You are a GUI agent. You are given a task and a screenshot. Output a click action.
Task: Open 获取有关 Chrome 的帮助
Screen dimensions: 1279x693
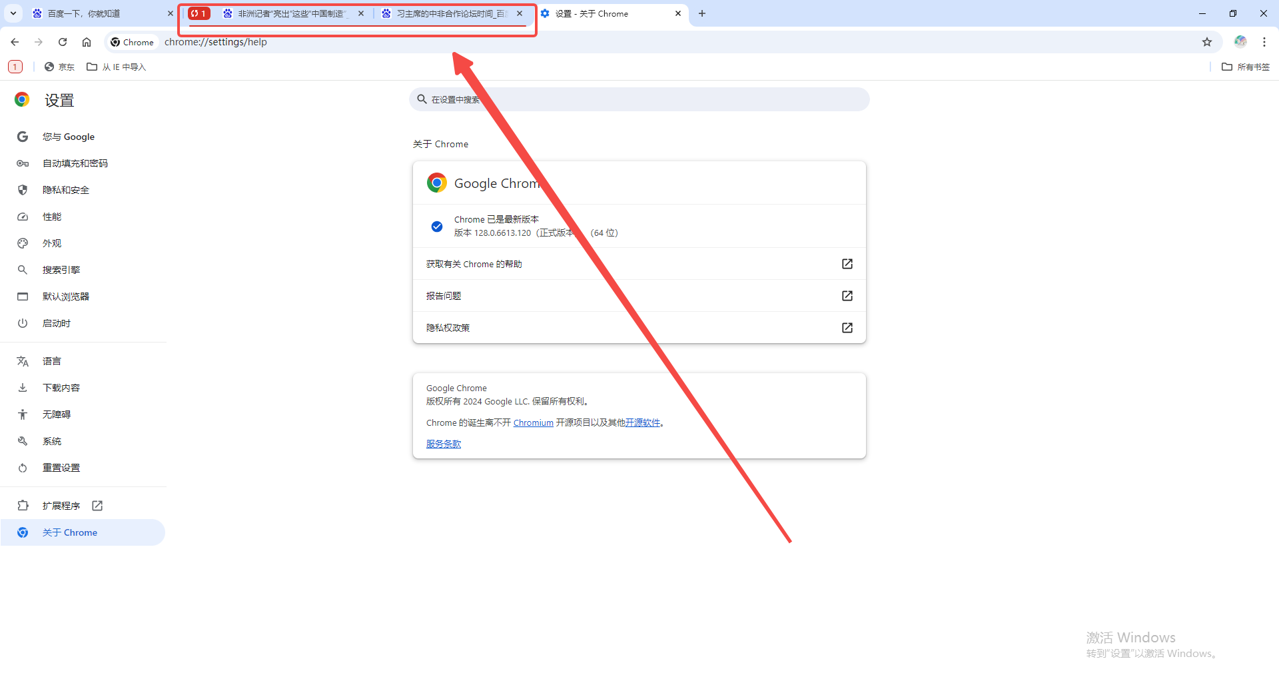point(639,264)
